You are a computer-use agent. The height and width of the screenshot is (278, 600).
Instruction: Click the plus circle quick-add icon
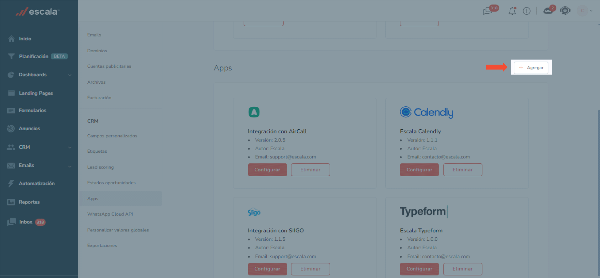pyautogui.click(x=527, y=11)
